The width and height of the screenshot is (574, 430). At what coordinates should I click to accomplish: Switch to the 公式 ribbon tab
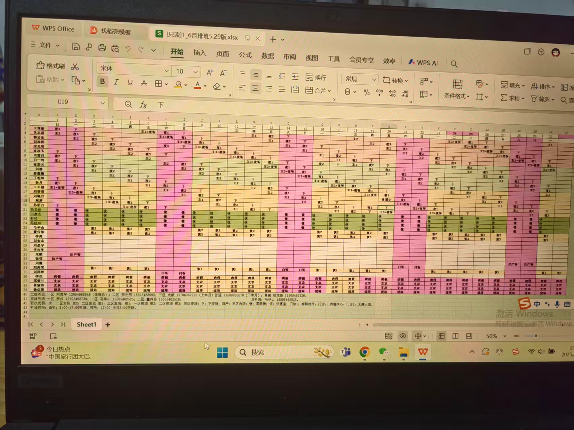click(x=245, y=55)
